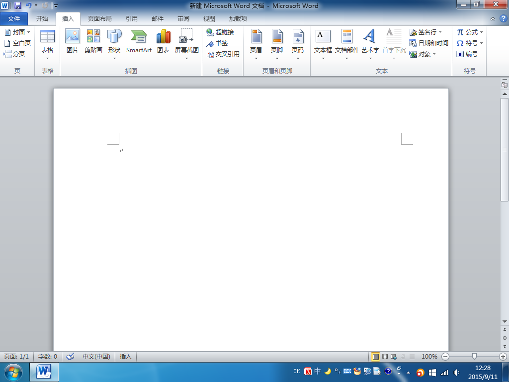Switch to 页面视图 print layout view
Screen dimensions: 509x382
(x=376, y=357)
